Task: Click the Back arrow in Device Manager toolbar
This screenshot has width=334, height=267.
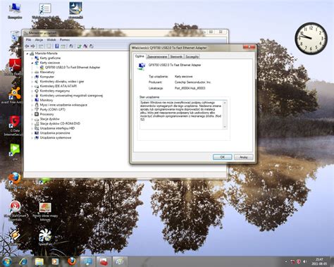Action: (27, 46)
